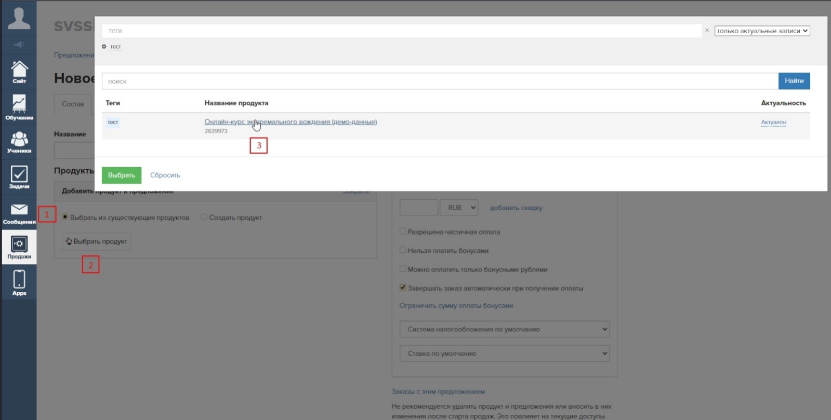Click the blue Найти search button
Viewport: 831px width, 420px height.
(x=794, y=81)
